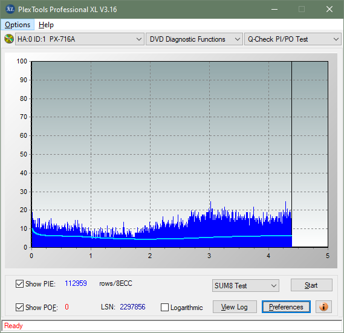This screenshot has width=344, height=333.
Task: Expand the Q-Check PI/PO Test dropdown
Action: pyautogui.click(x=293, y=39)
